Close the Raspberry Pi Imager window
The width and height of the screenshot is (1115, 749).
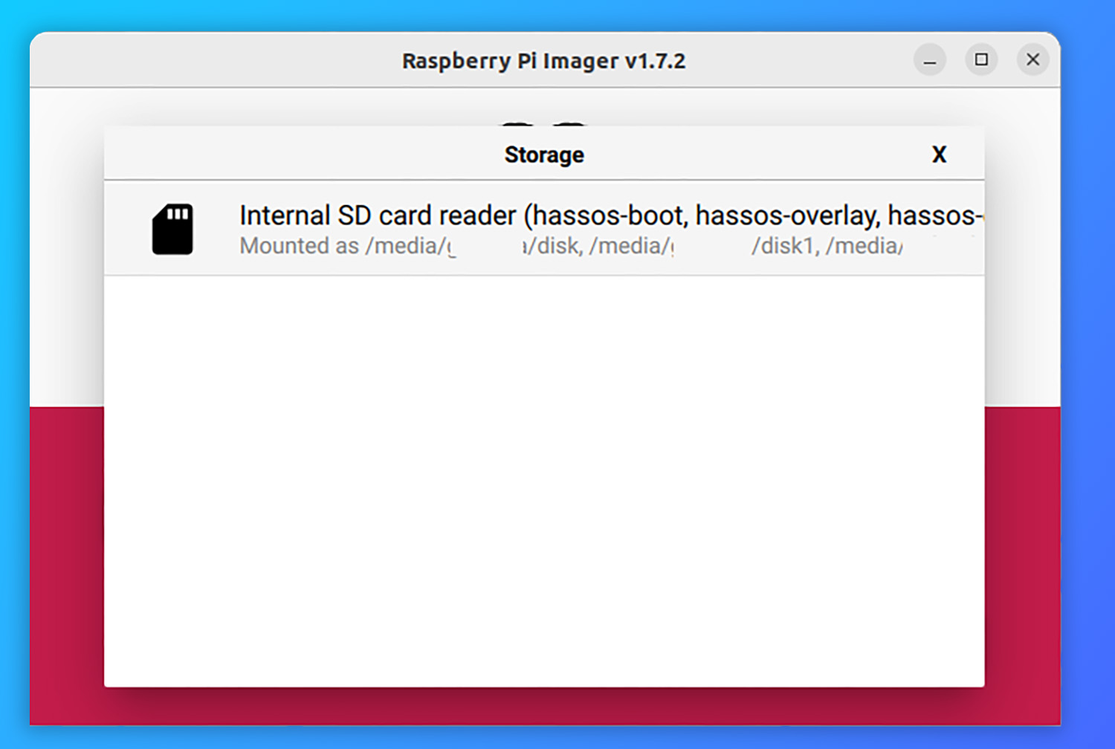(1032, 60)
